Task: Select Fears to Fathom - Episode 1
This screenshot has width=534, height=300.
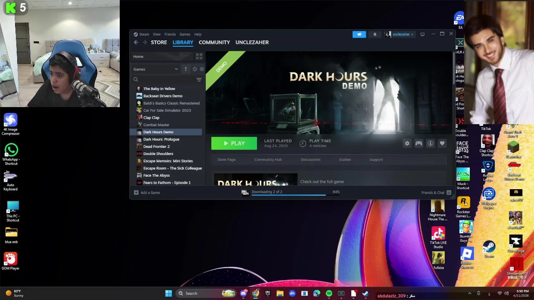Action: 166,182
